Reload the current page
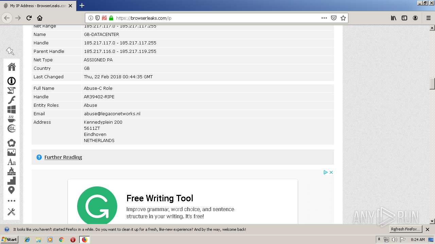This screenshot has height=244, width=435. (x=29, y=18)
